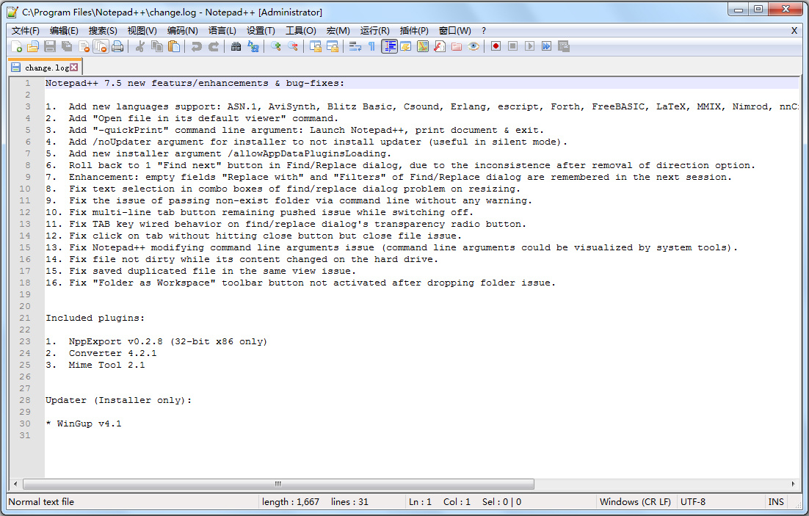Save the current file via the Save icon
Image resolution: width=809 pixels, height=516 pixels.
tap(50, 46)
